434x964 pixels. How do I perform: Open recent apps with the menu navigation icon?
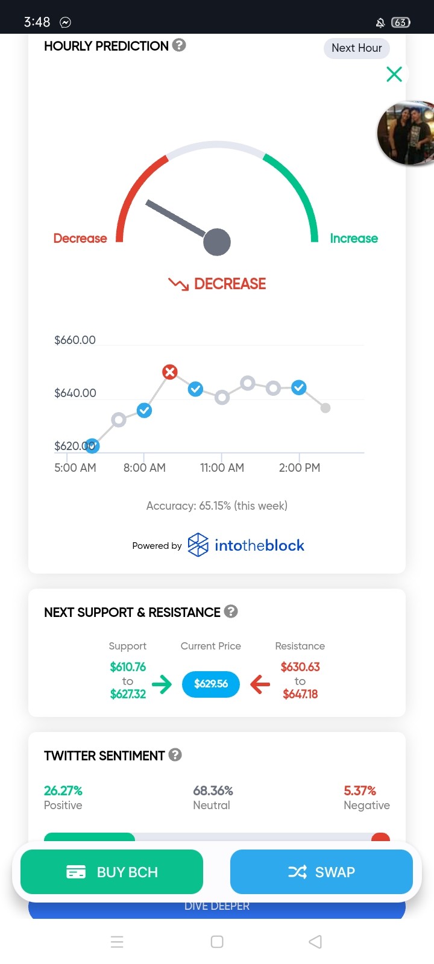pyautogui.click(x=117, y=942)
